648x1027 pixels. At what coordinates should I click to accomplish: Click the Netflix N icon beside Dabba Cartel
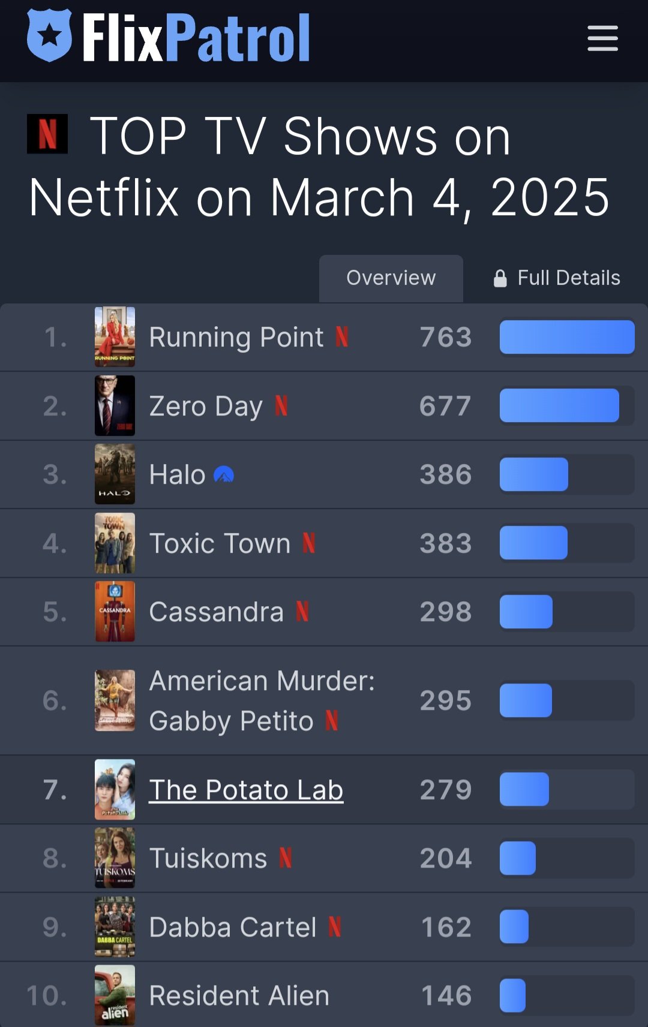(x=335, y=927)
